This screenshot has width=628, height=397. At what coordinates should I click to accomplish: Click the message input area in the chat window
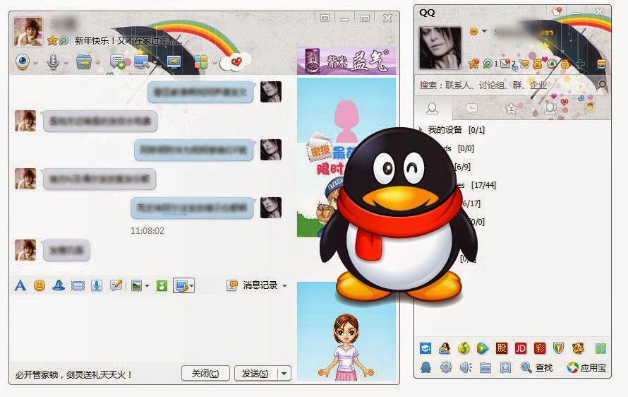[x=152, y=328]
